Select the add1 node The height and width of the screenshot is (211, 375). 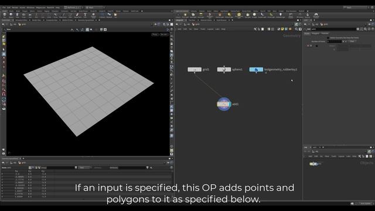[224, 104]
